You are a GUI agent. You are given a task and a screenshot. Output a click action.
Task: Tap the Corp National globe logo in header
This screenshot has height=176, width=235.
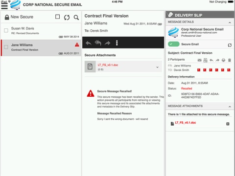16,4
